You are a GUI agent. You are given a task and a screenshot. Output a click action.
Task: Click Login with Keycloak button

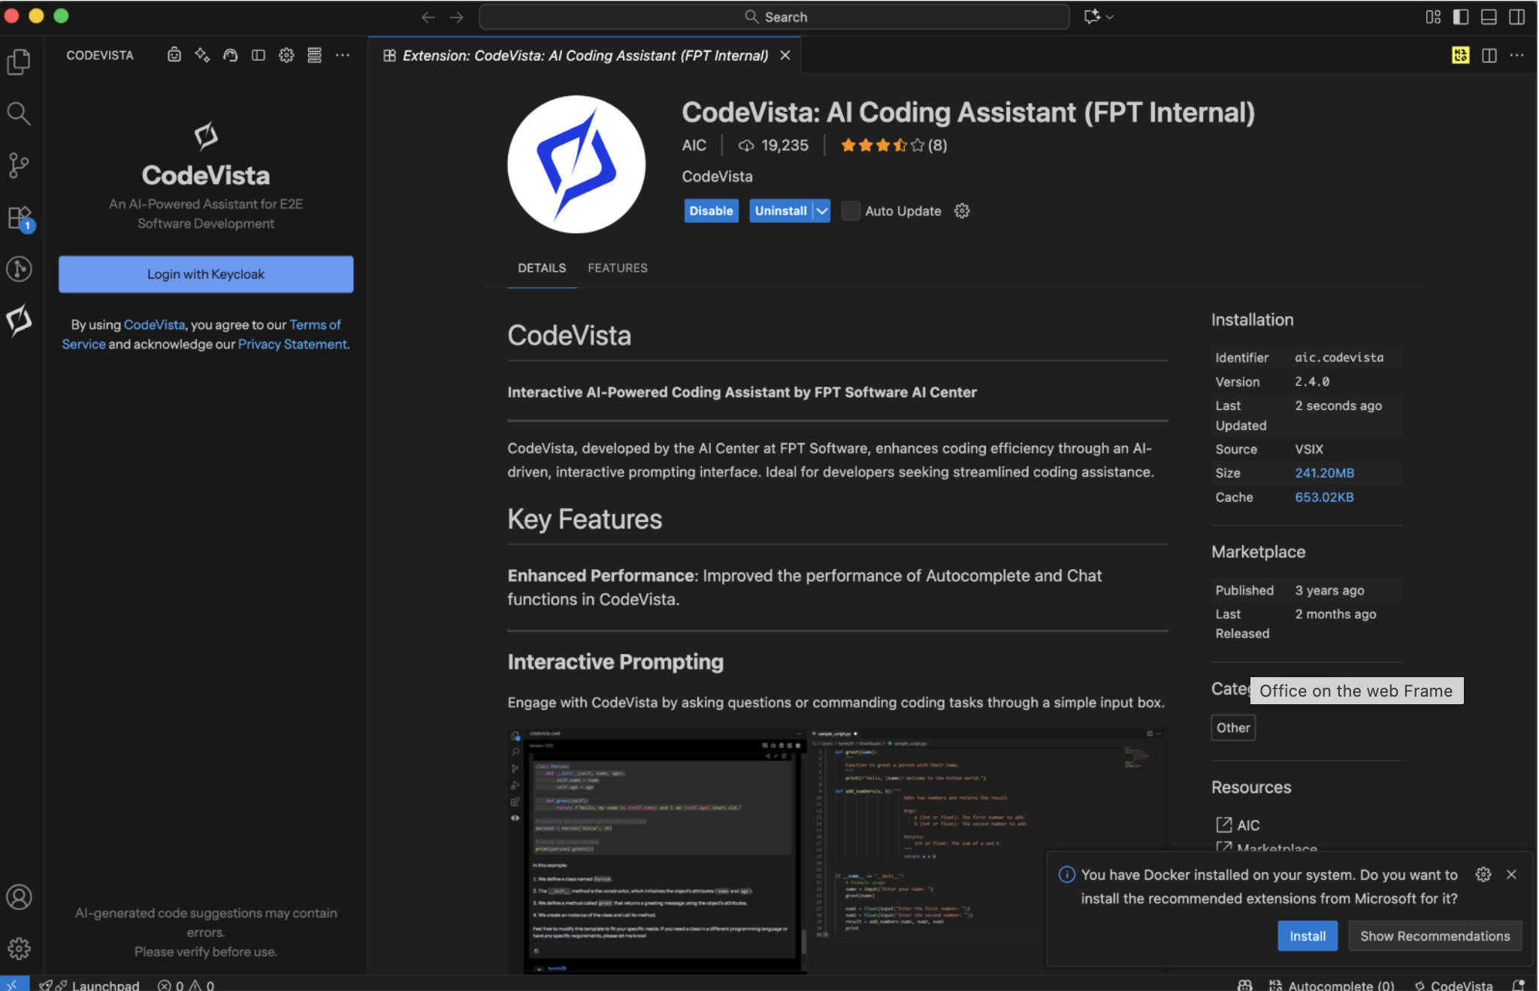point(206,274)
